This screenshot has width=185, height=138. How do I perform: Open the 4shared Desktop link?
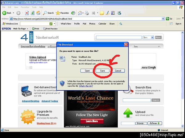point(31,101)
